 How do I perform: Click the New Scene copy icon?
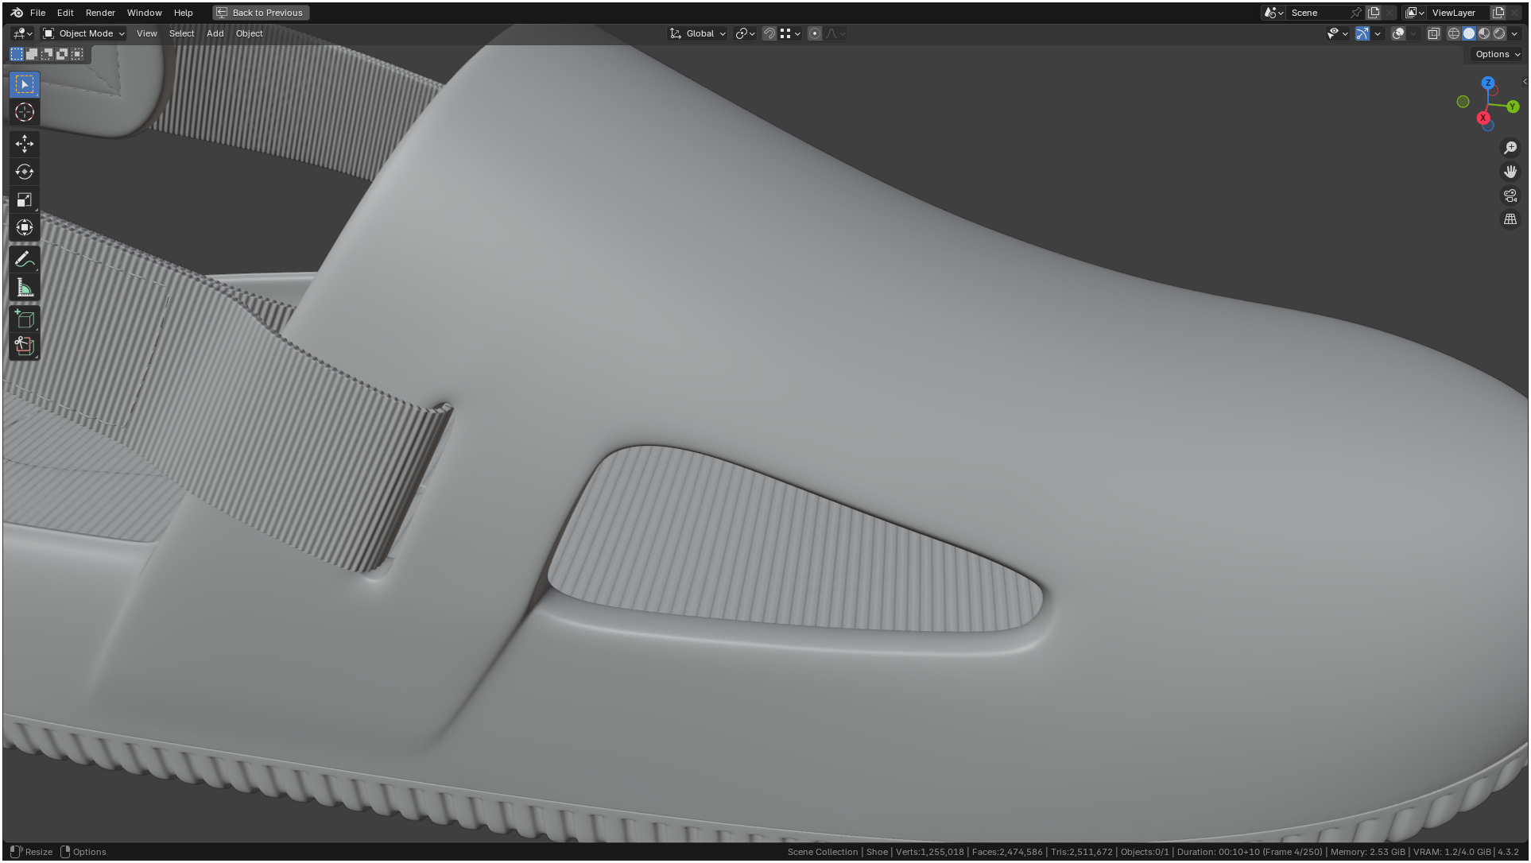click(x=1374, y=13)
